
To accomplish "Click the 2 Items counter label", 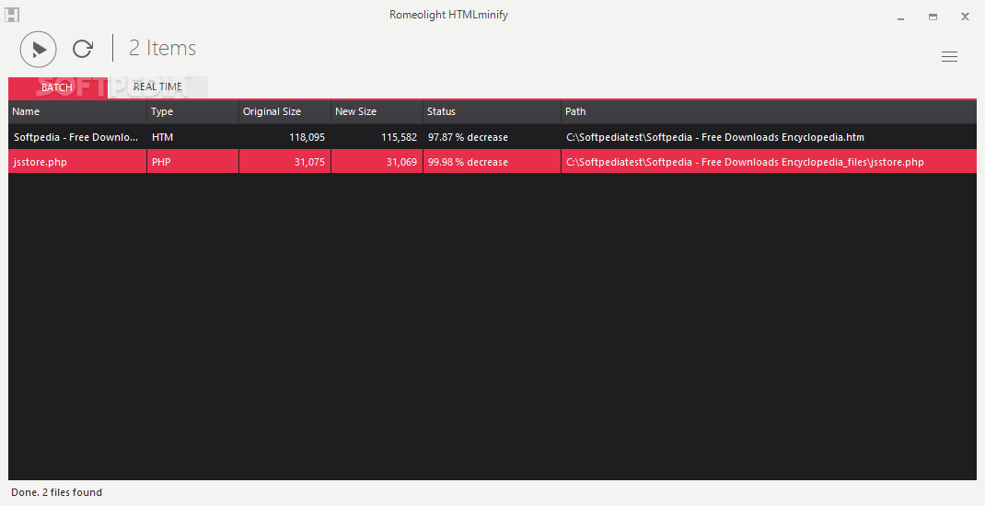I will [x=163, y=49].
